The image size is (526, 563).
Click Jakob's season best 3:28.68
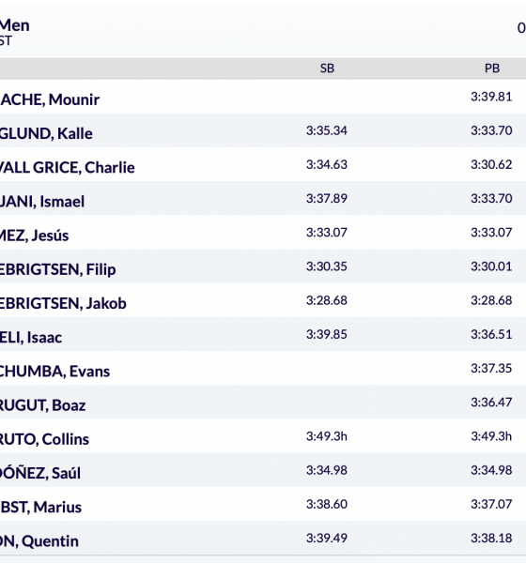[327, 300]
